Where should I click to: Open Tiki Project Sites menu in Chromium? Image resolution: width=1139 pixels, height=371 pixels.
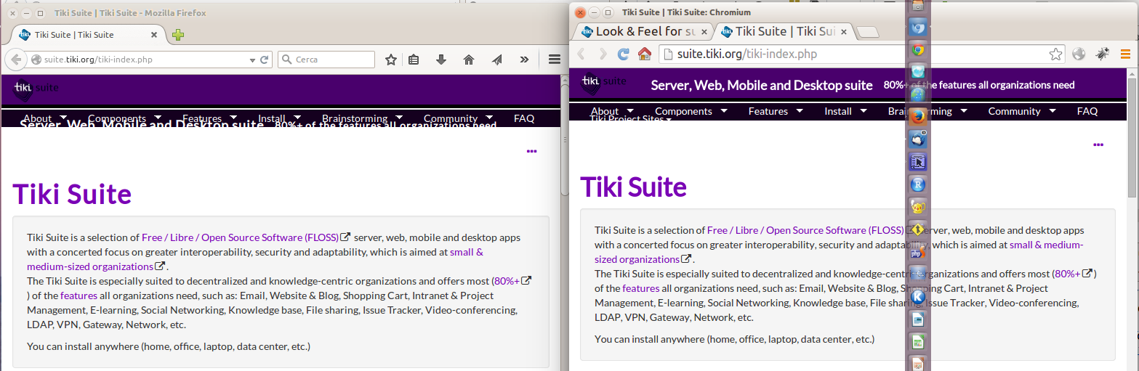pos(630,119)
